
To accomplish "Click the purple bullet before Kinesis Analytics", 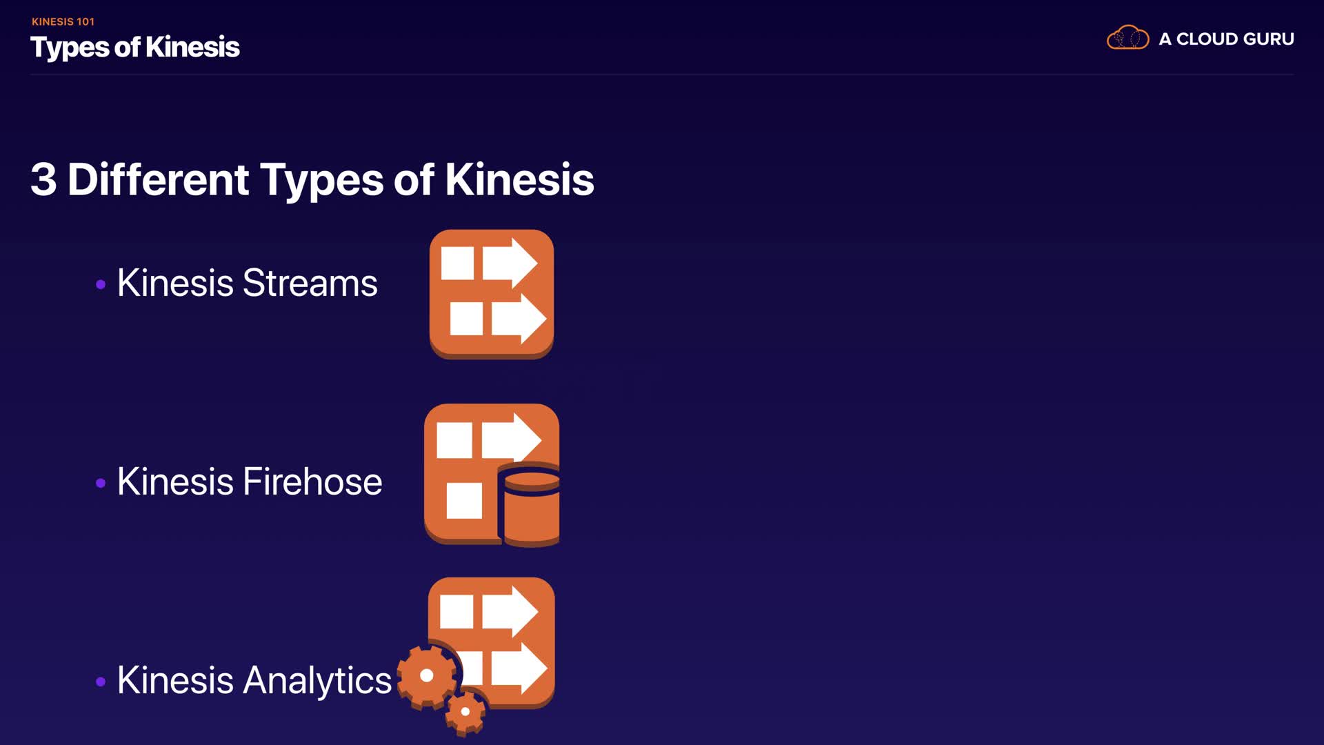I will click(101, 682).
